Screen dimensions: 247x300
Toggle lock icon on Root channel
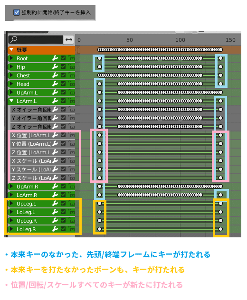(71, 58)
